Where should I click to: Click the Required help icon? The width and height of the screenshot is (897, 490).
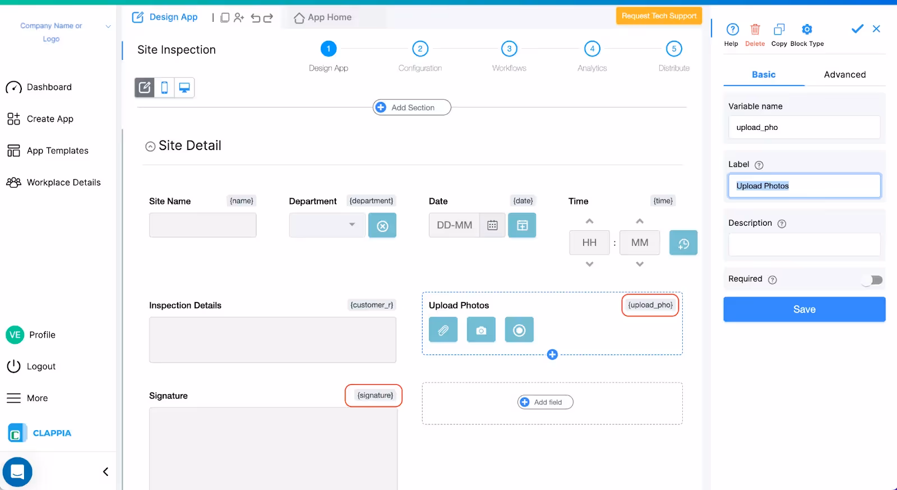(x=773, y=279)
